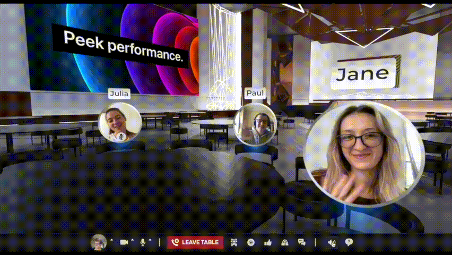
Task: Toggle the speaker sound icon
Action: (332, 243)
